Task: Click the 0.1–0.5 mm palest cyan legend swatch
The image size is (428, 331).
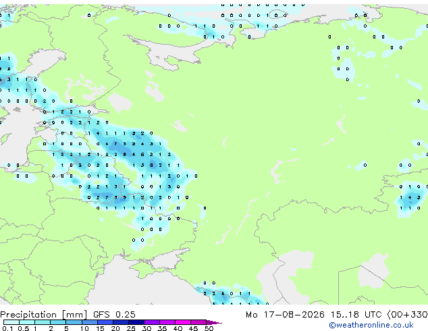Action: click(x=11, y=322)
